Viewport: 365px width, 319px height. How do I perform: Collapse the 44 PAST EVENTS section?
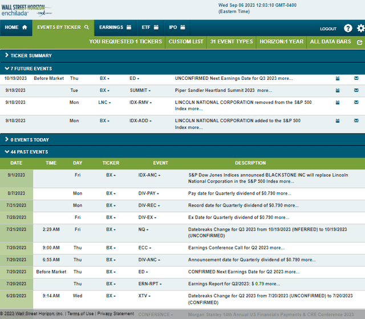(182, 152)
